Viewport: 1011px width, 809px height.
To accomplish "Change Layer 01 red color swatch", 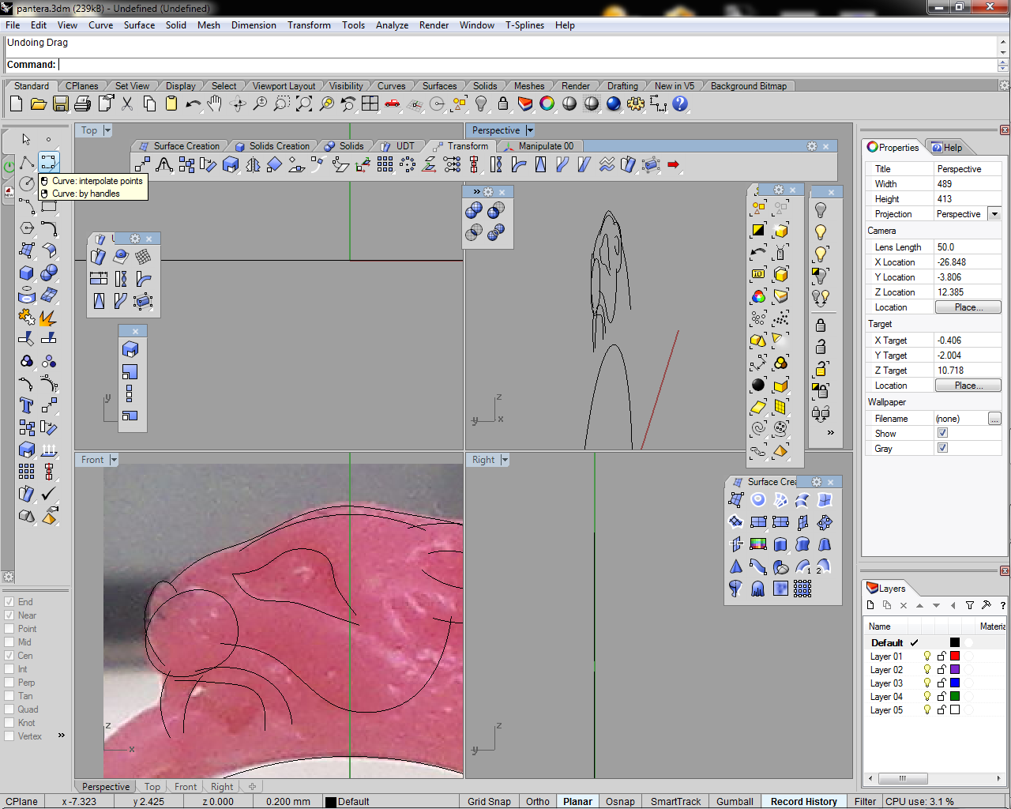I will (955, 657).
